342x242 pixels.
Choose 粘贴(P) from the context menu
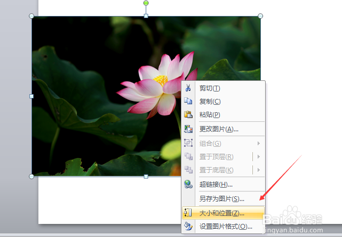224,114
